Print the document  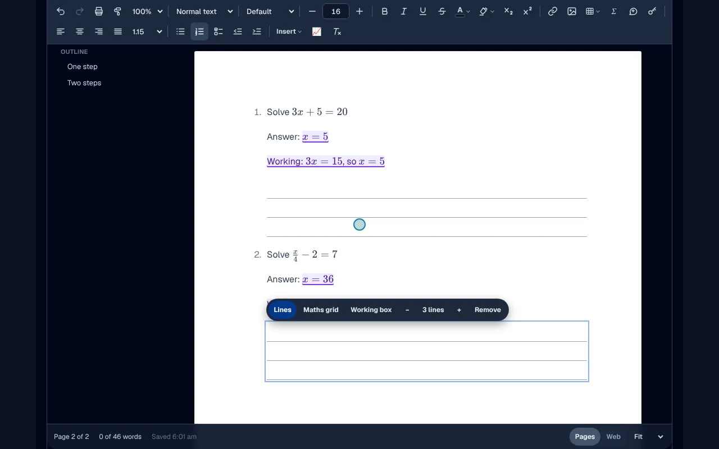tap(99, 11)
